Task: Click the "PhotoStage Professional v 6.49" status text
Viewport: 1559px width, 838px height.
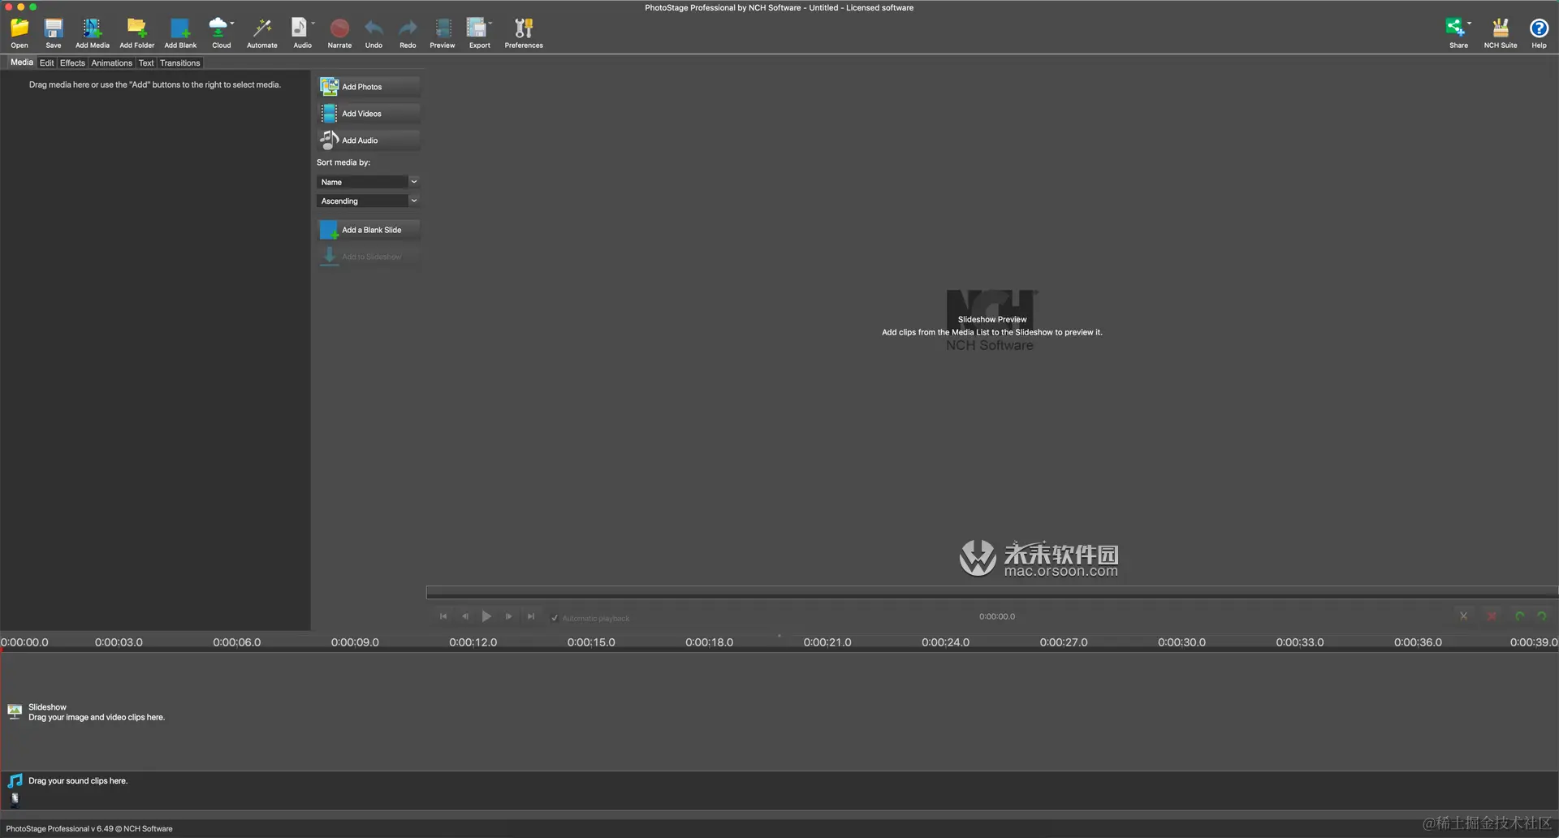Action: pos(60,829)
